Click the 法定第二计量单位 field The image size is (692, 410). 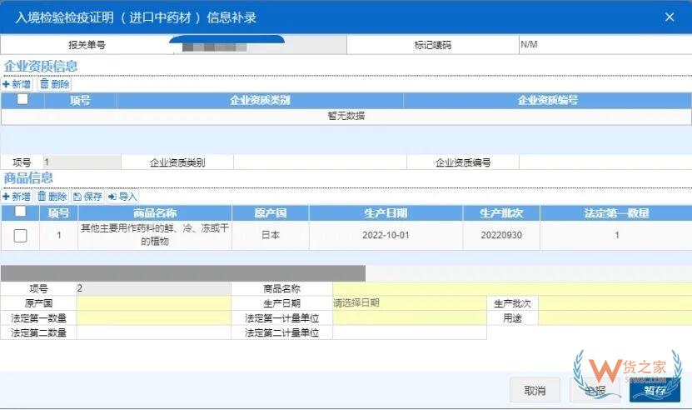[x=410, y=332]
